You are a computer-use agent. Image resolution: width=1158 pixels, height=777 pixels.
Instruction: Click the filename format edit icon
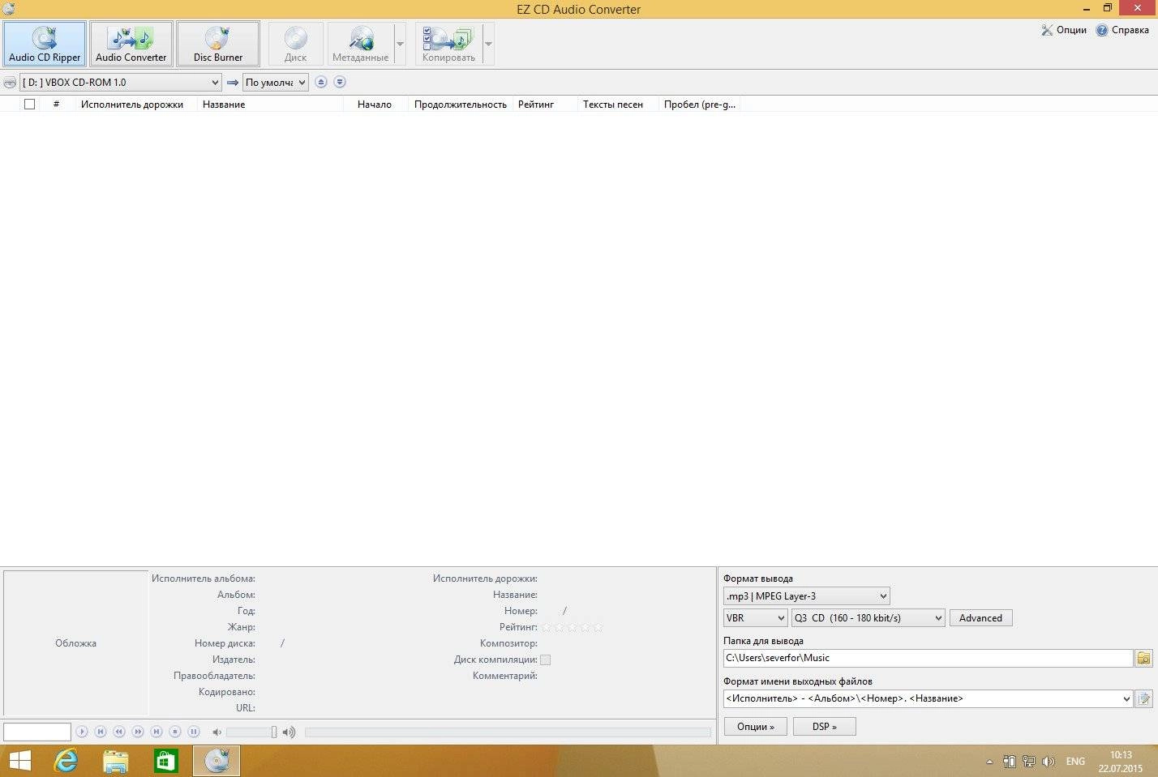tap(1143, 698)
